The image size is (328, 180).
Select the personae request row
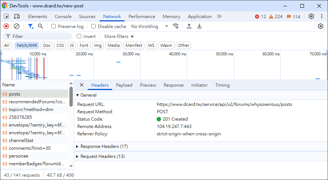pos(34,156)
